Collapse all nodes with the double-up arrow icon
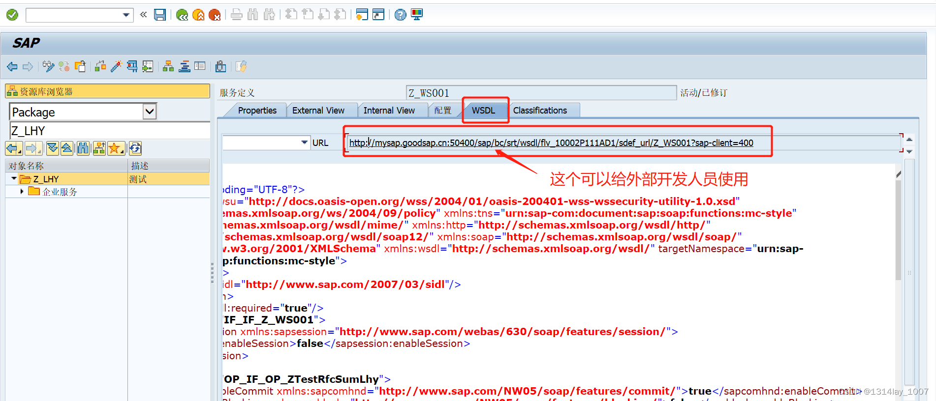The width and height of the screenshot is (936, 401). point(67,148)
